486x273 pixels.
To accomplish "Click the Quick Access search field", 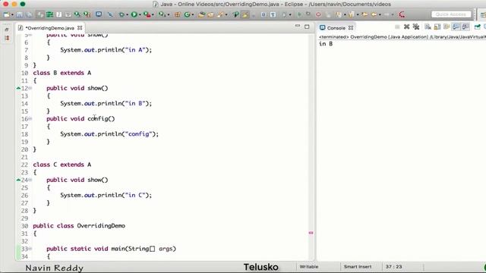I will click(451, 14).
